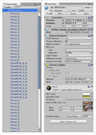
Task: Click the prefab Apply button
Action: pos(86,14)
